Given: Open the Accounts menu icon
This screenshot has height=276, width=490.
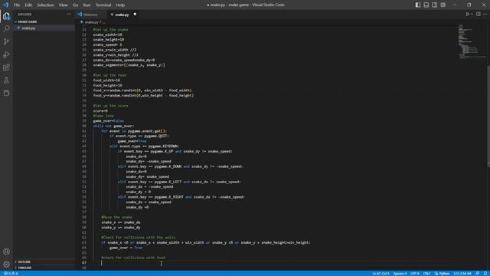Looking at the screenshot, I should click(x=6, y=251).
